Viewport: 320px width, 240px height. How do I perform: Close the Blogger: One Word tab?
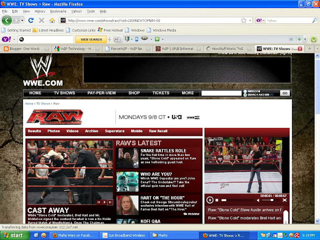(x=47, y=49)
